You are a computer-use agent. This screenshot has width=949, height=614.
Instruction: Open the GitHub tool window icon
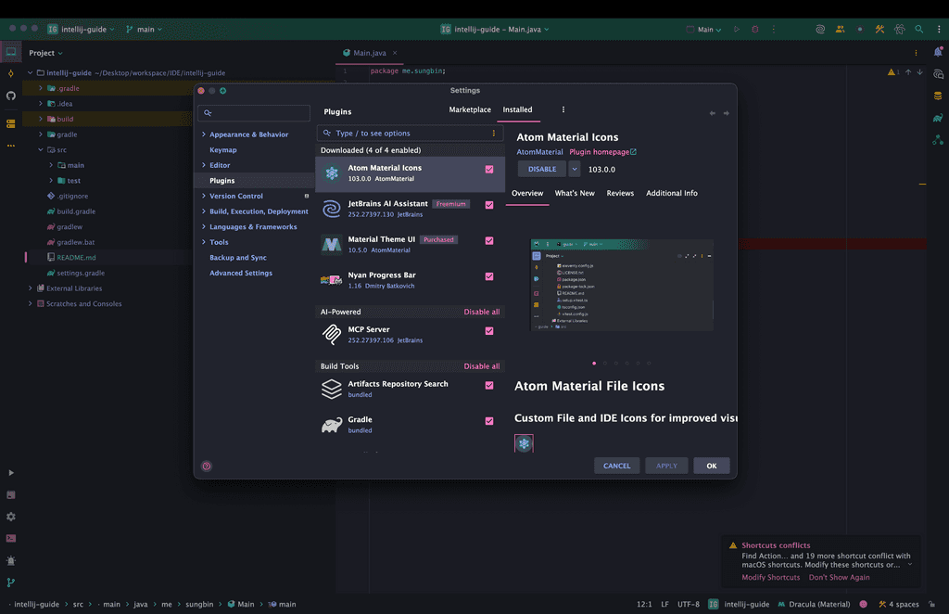click(x=11, y=96)
